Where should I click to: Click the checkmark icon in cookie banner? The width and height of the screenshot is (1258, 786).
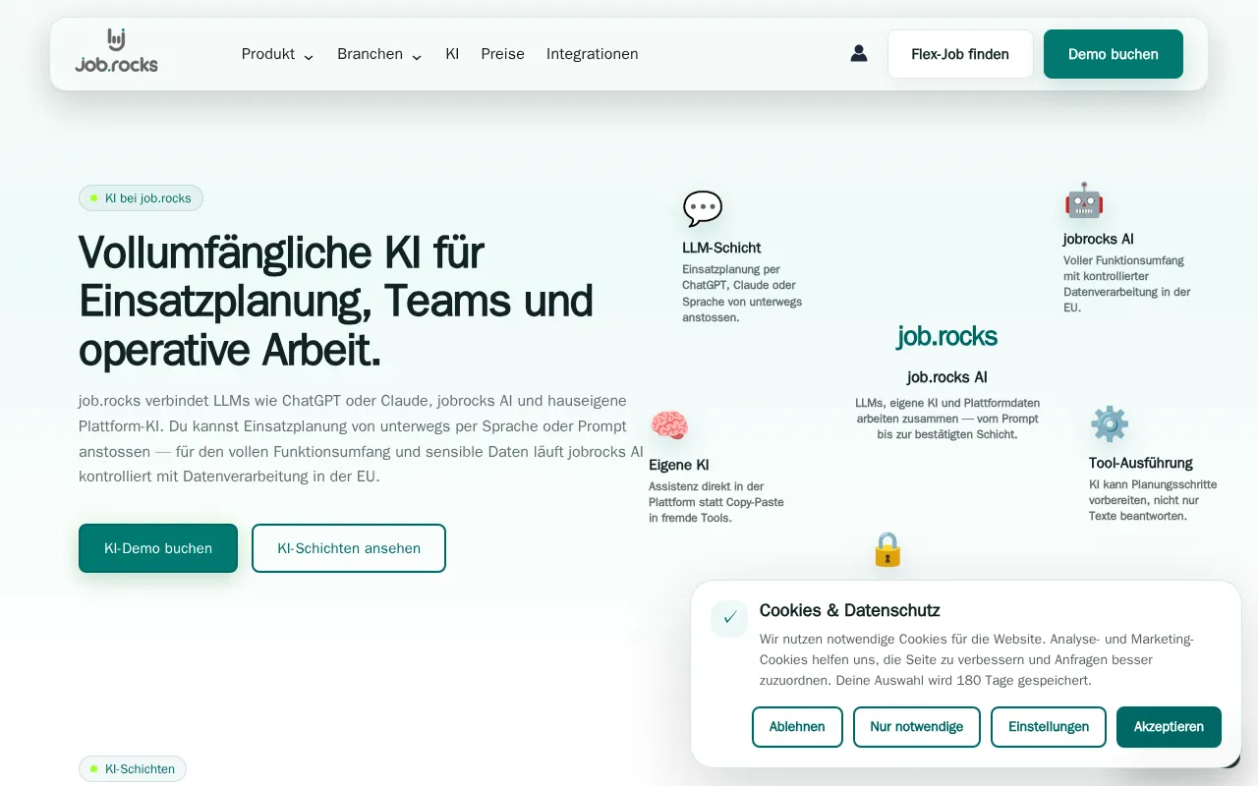point(729,618)
